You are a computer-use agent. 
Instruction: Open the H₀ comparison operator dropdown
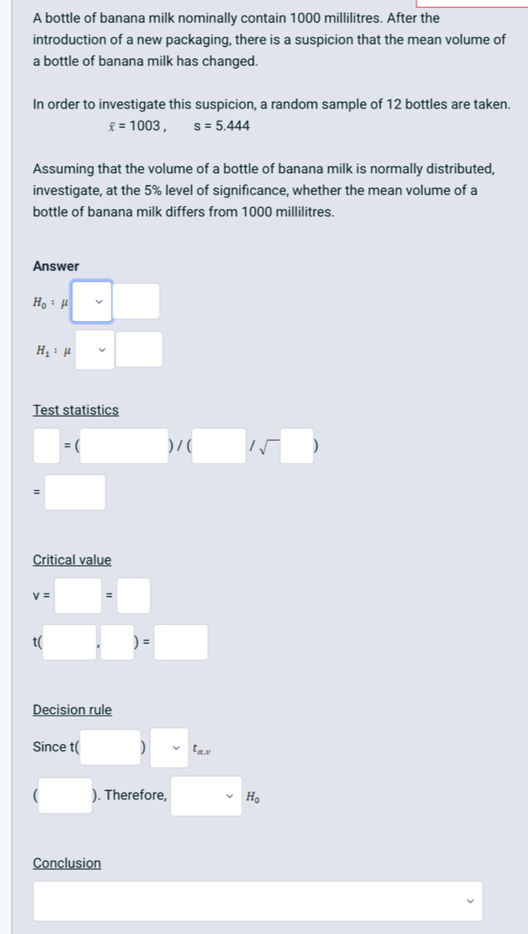[94, 301]
